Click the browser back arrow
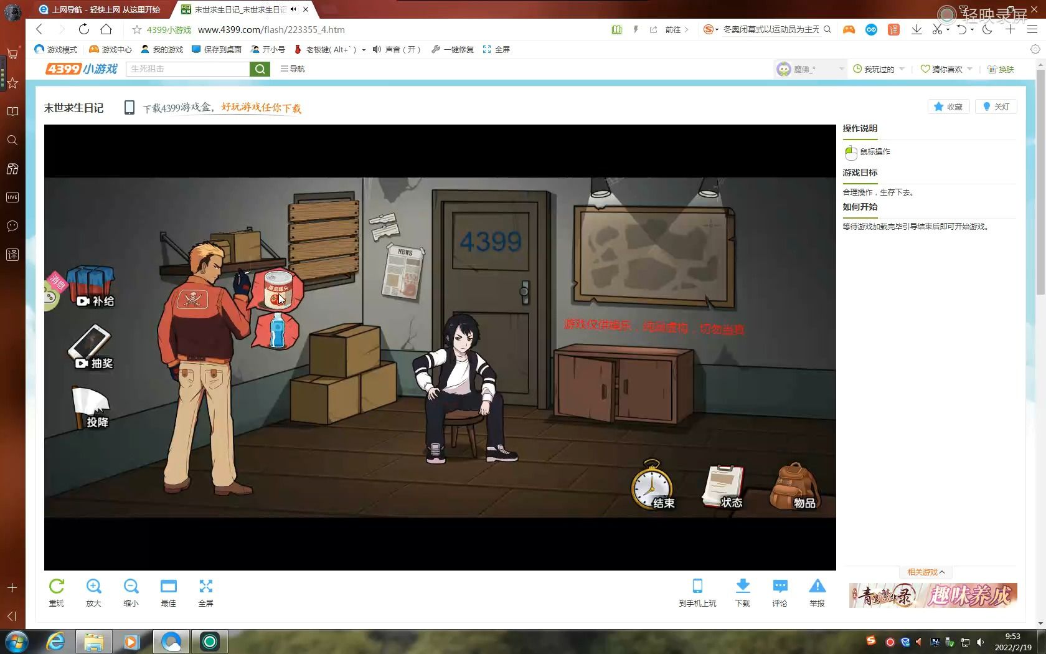 [39, 29]
